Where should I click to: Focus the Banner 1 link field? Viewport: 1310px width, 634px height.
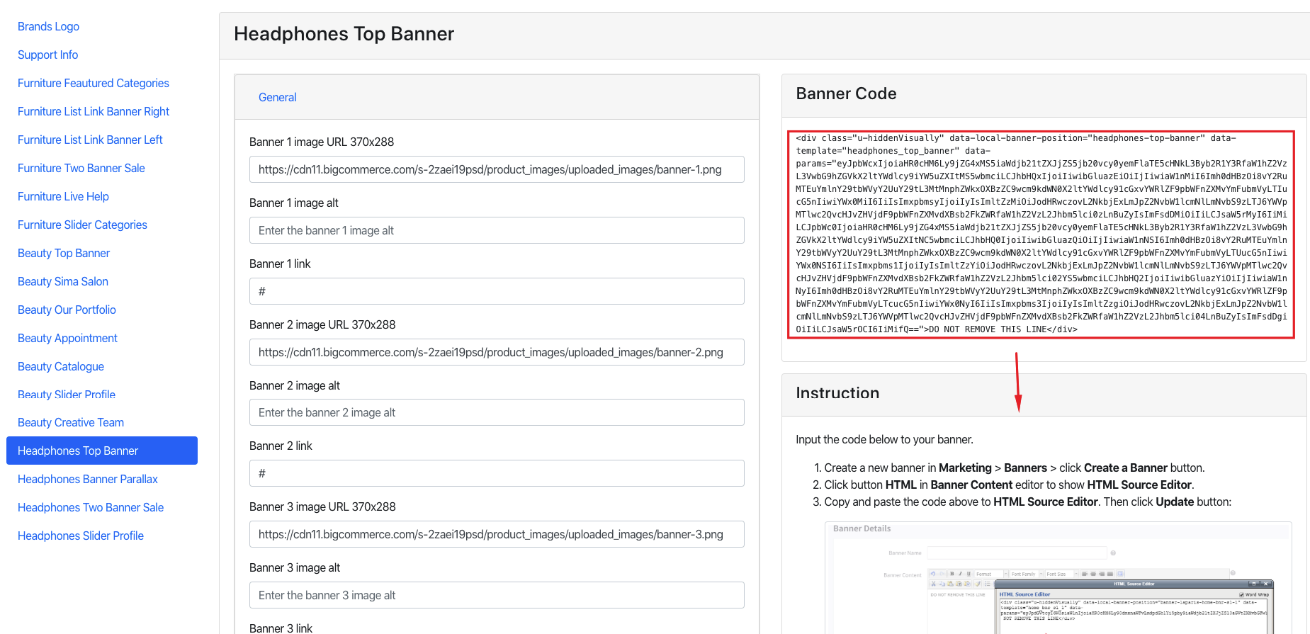click(497, 291)
